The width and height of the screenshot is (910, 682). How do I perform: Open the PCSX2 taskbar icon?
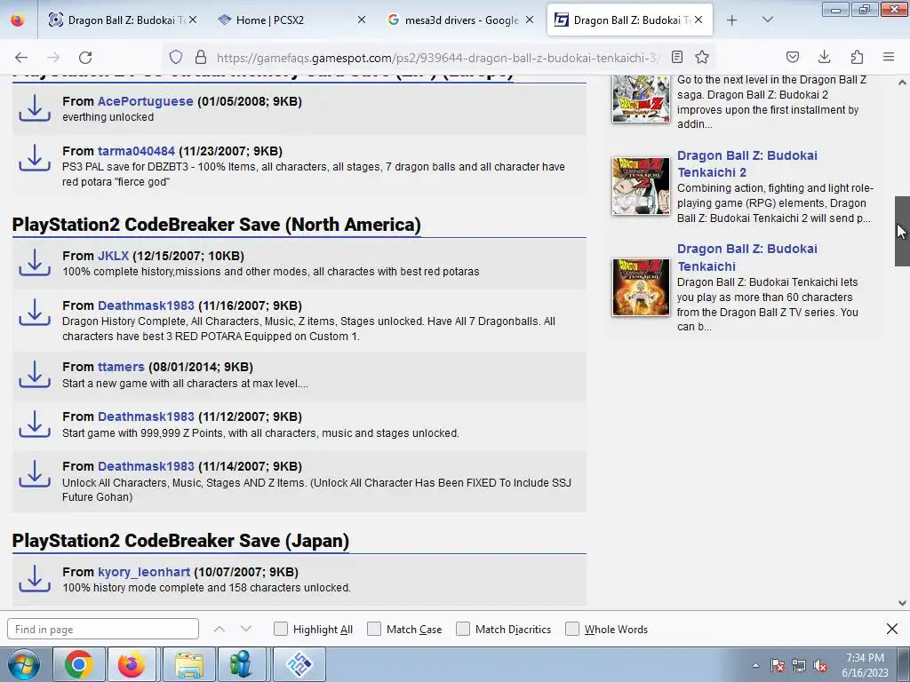click(x=299, y=664)
